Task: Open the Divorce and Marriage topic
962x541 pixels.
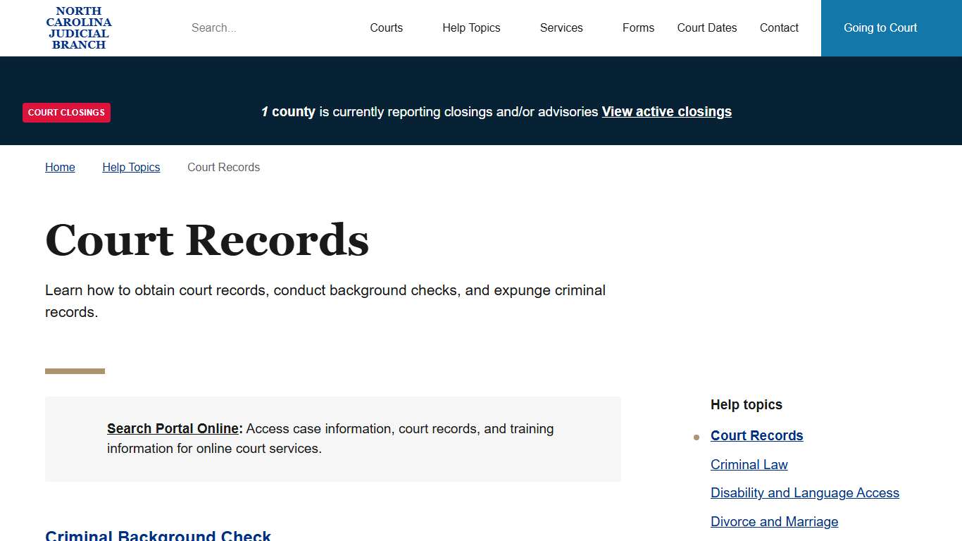Action: (x=774, y=521)
